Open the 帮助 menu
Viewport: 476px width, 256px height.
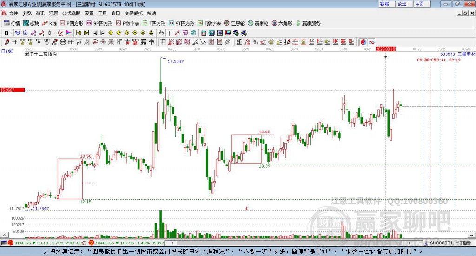coord(151,13)
